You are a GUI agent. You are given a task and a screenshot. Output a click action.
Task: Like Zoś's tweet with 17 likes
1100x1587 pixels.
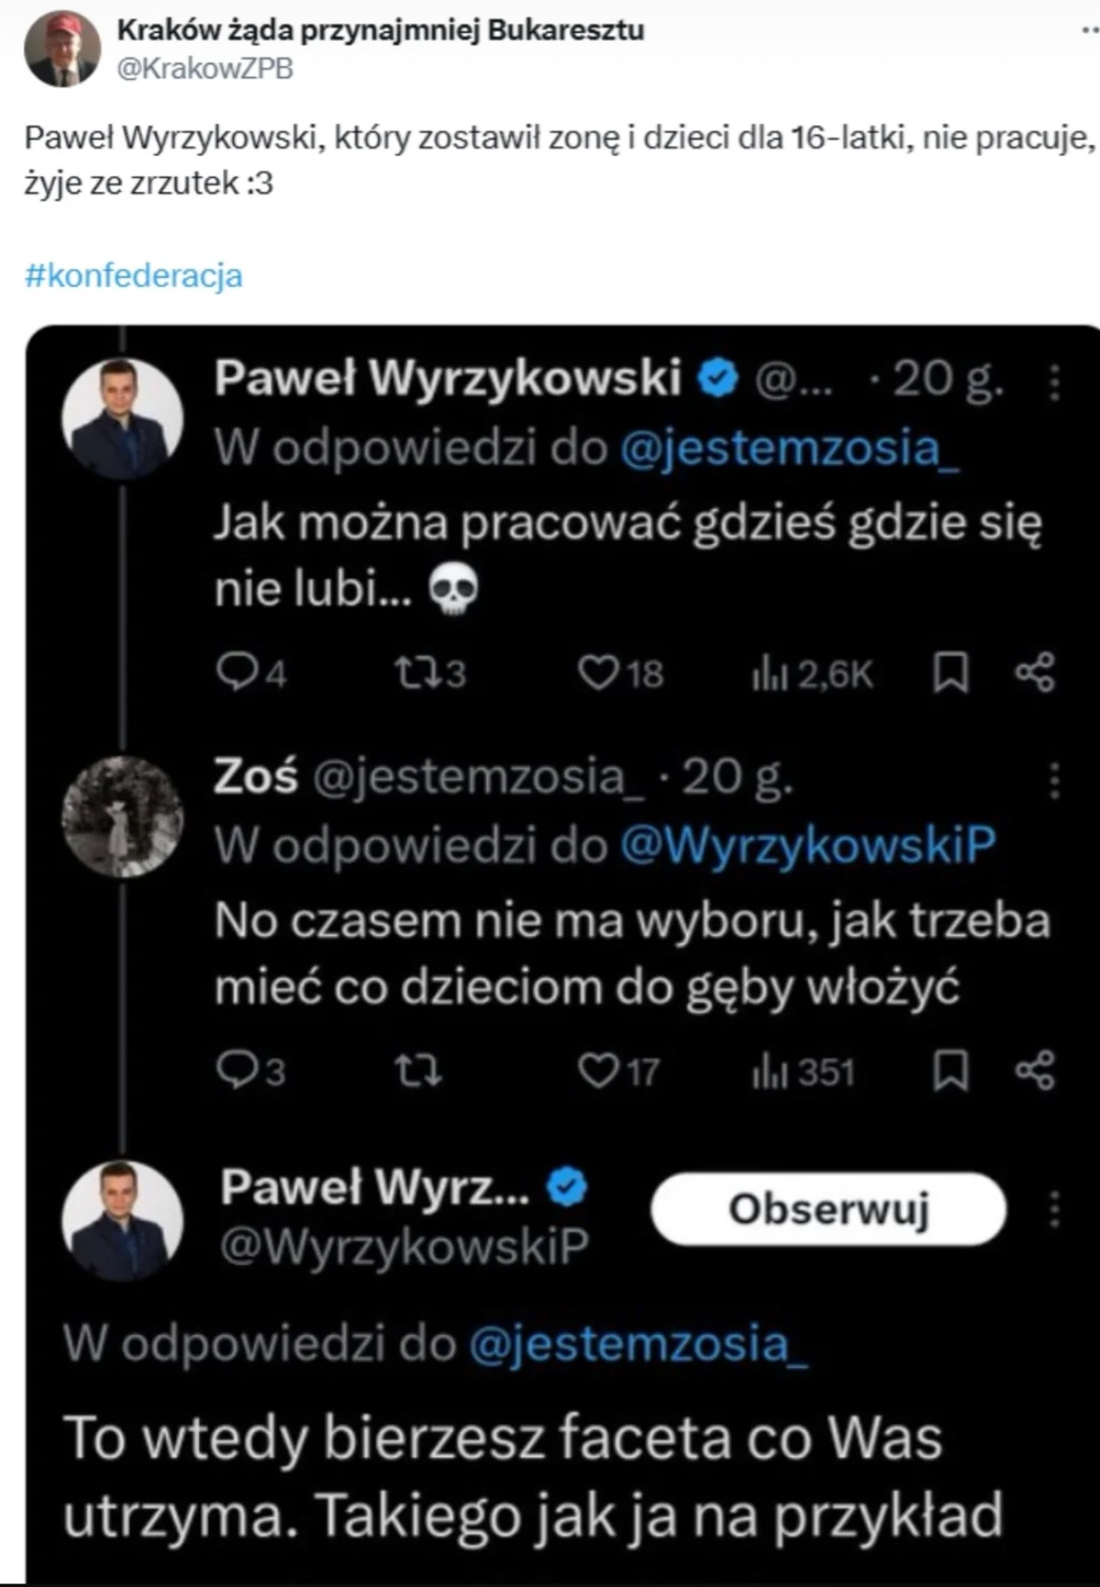coord(597,1071)
